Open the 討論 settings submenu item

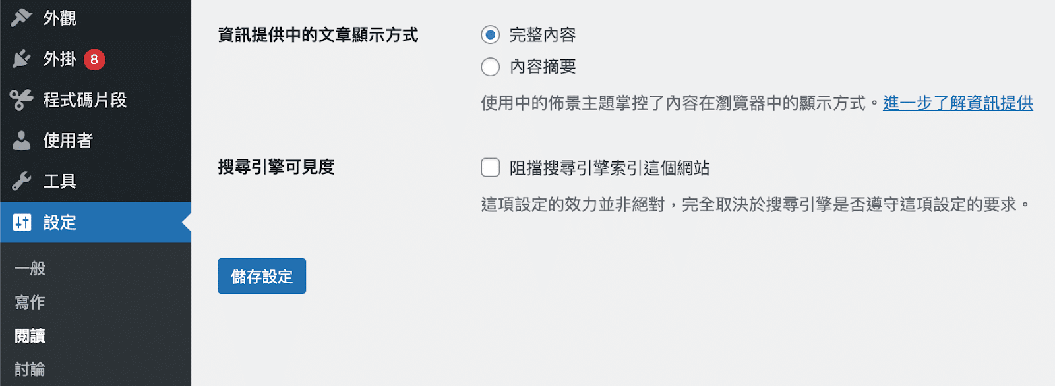point(30,370)
